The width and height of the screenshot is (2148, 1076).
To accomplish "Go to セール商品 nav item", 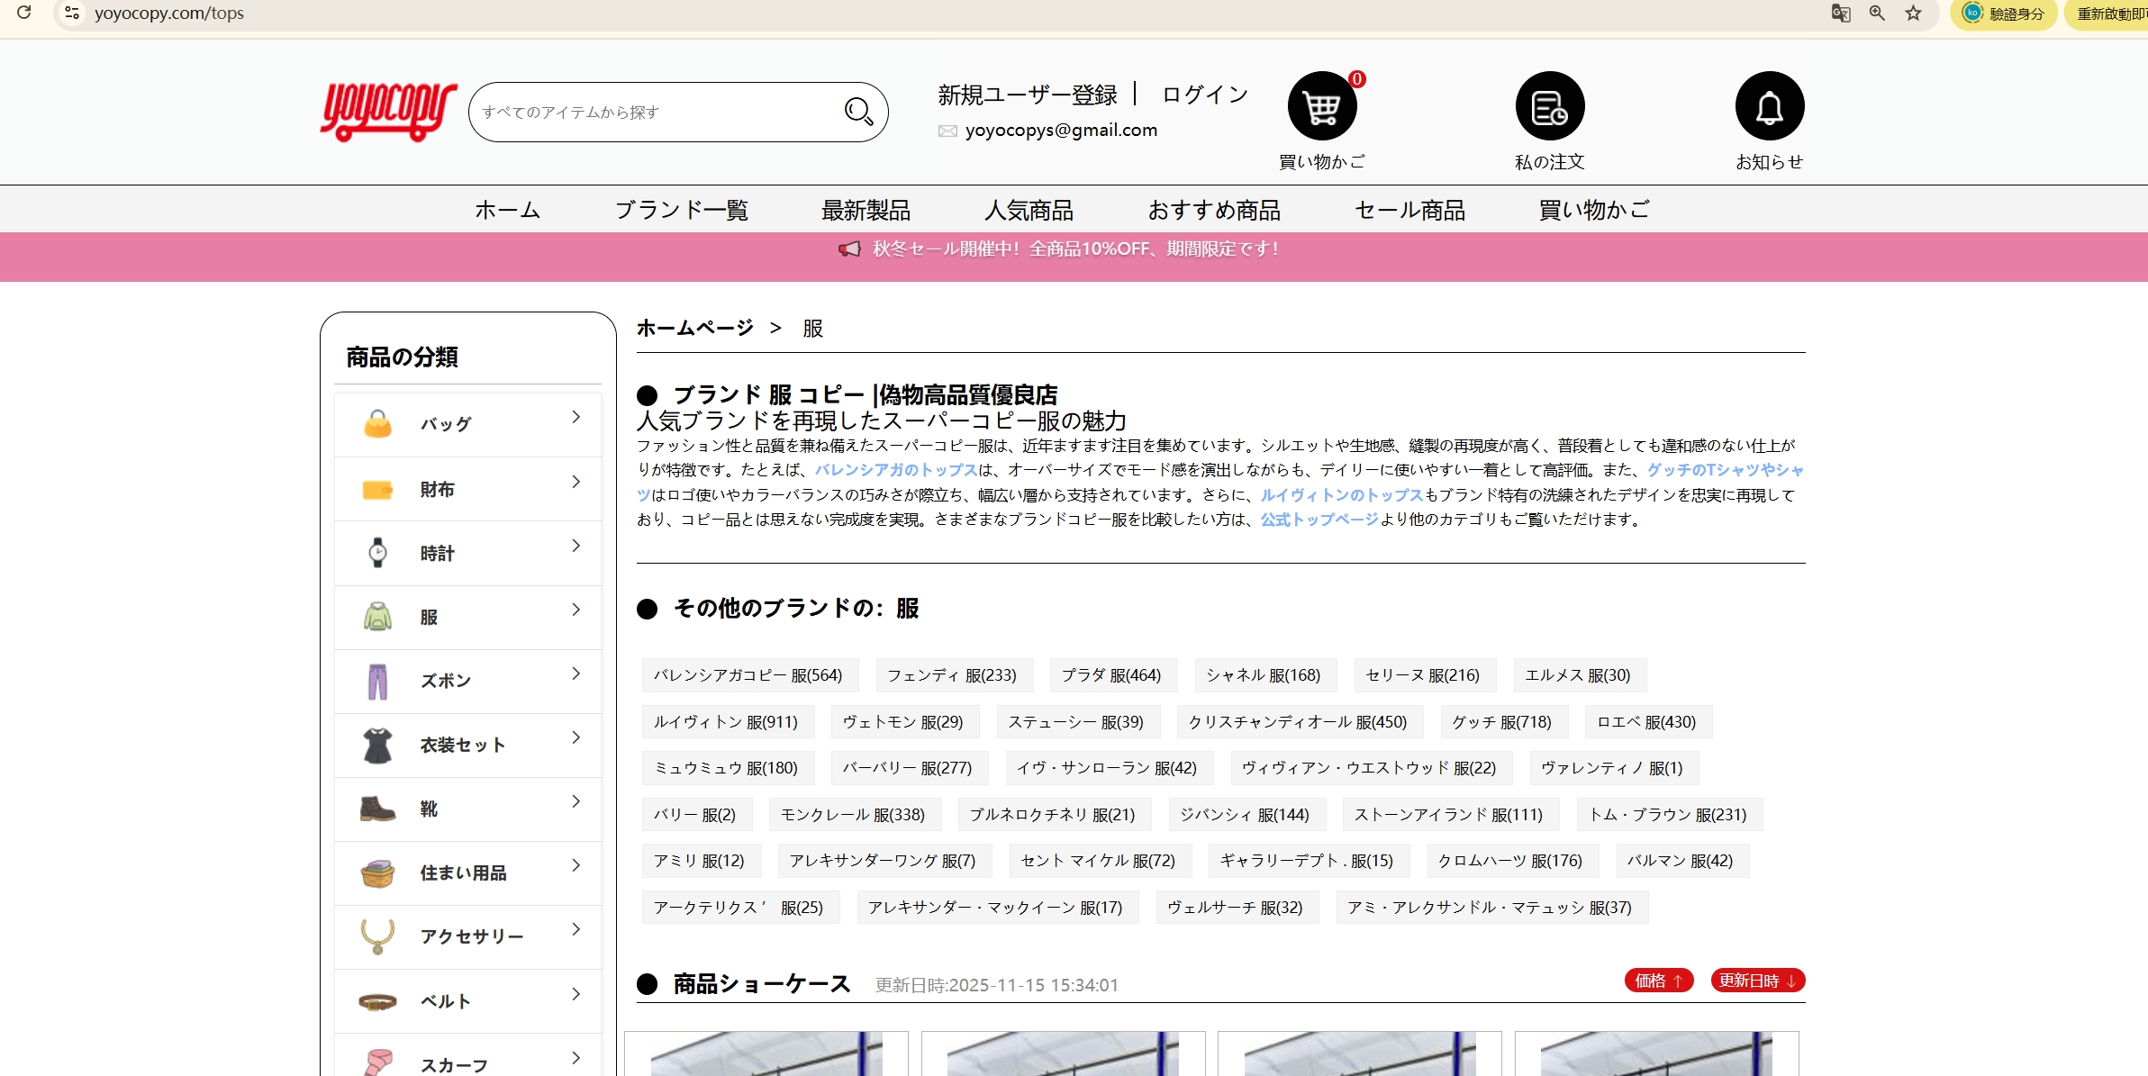I will [1409, 210].
